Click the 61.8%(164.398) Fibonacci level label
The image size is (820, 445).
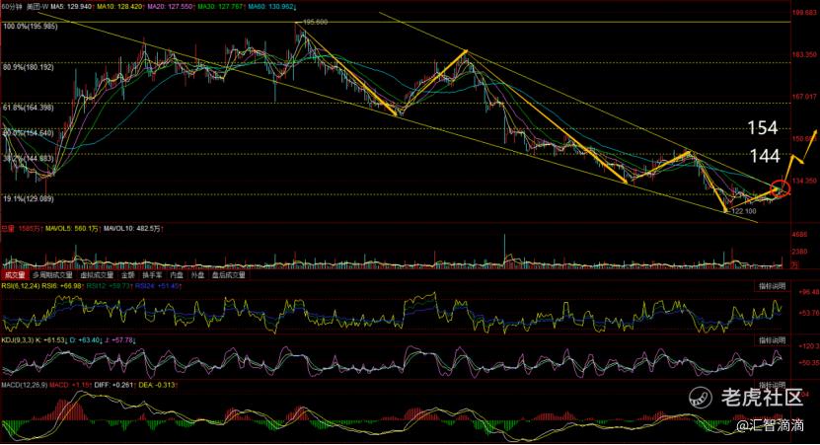[29, 108]
